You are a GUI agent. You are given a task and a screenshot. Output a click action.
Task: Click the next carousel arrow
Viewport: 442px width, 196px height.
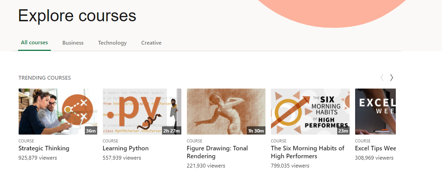tap(391, 78)
